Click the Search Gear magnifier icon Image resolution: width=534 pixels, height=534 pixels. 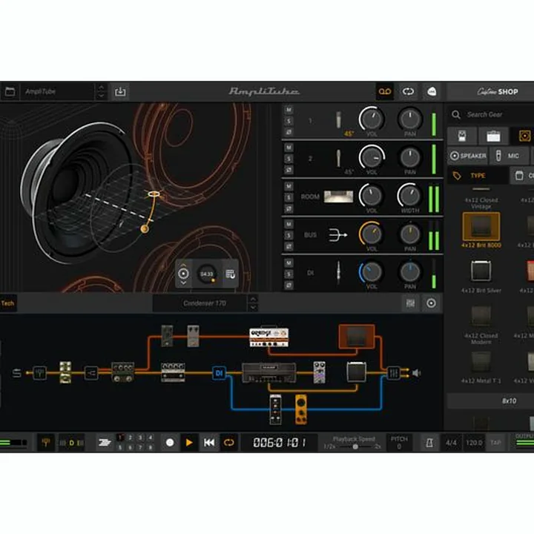pyautogui.click(x=456, y=114)
